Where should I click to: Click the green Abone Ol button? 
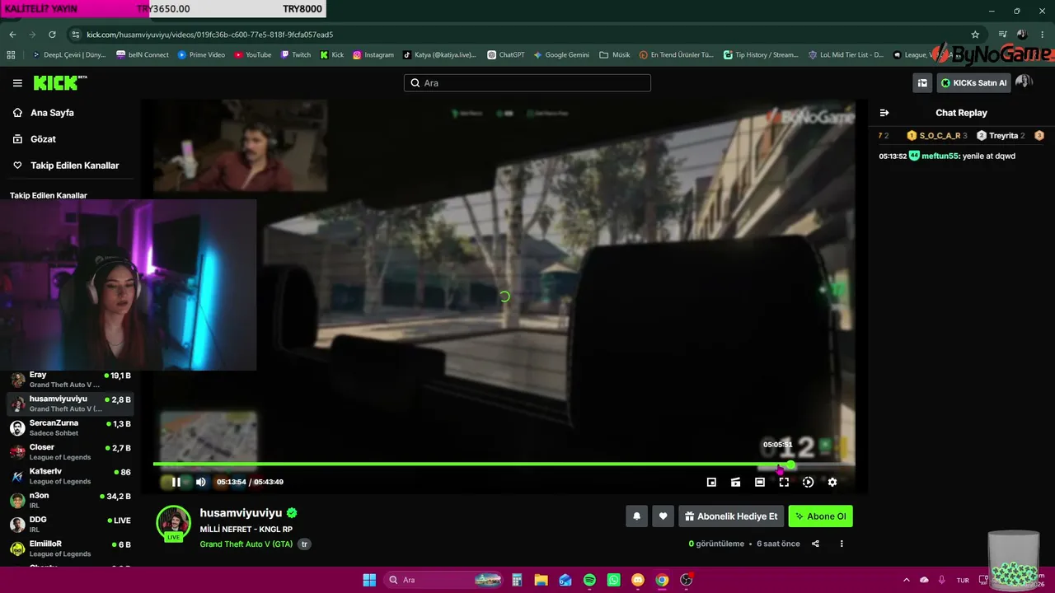tap(820, 516)
